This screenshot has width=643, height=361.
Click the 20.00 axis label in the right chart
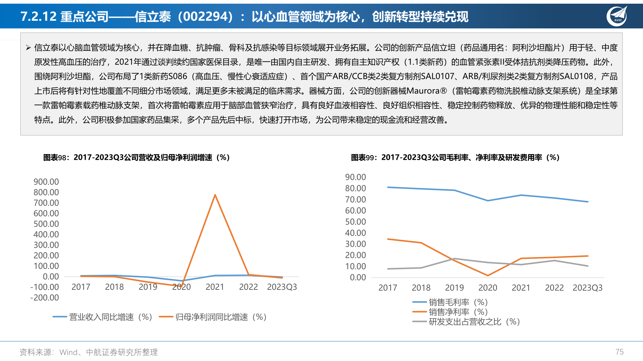pos(356,255)
